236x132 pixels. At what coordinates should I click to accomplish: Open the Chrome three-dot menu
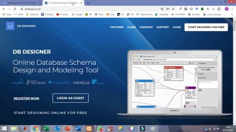[232, 9]
